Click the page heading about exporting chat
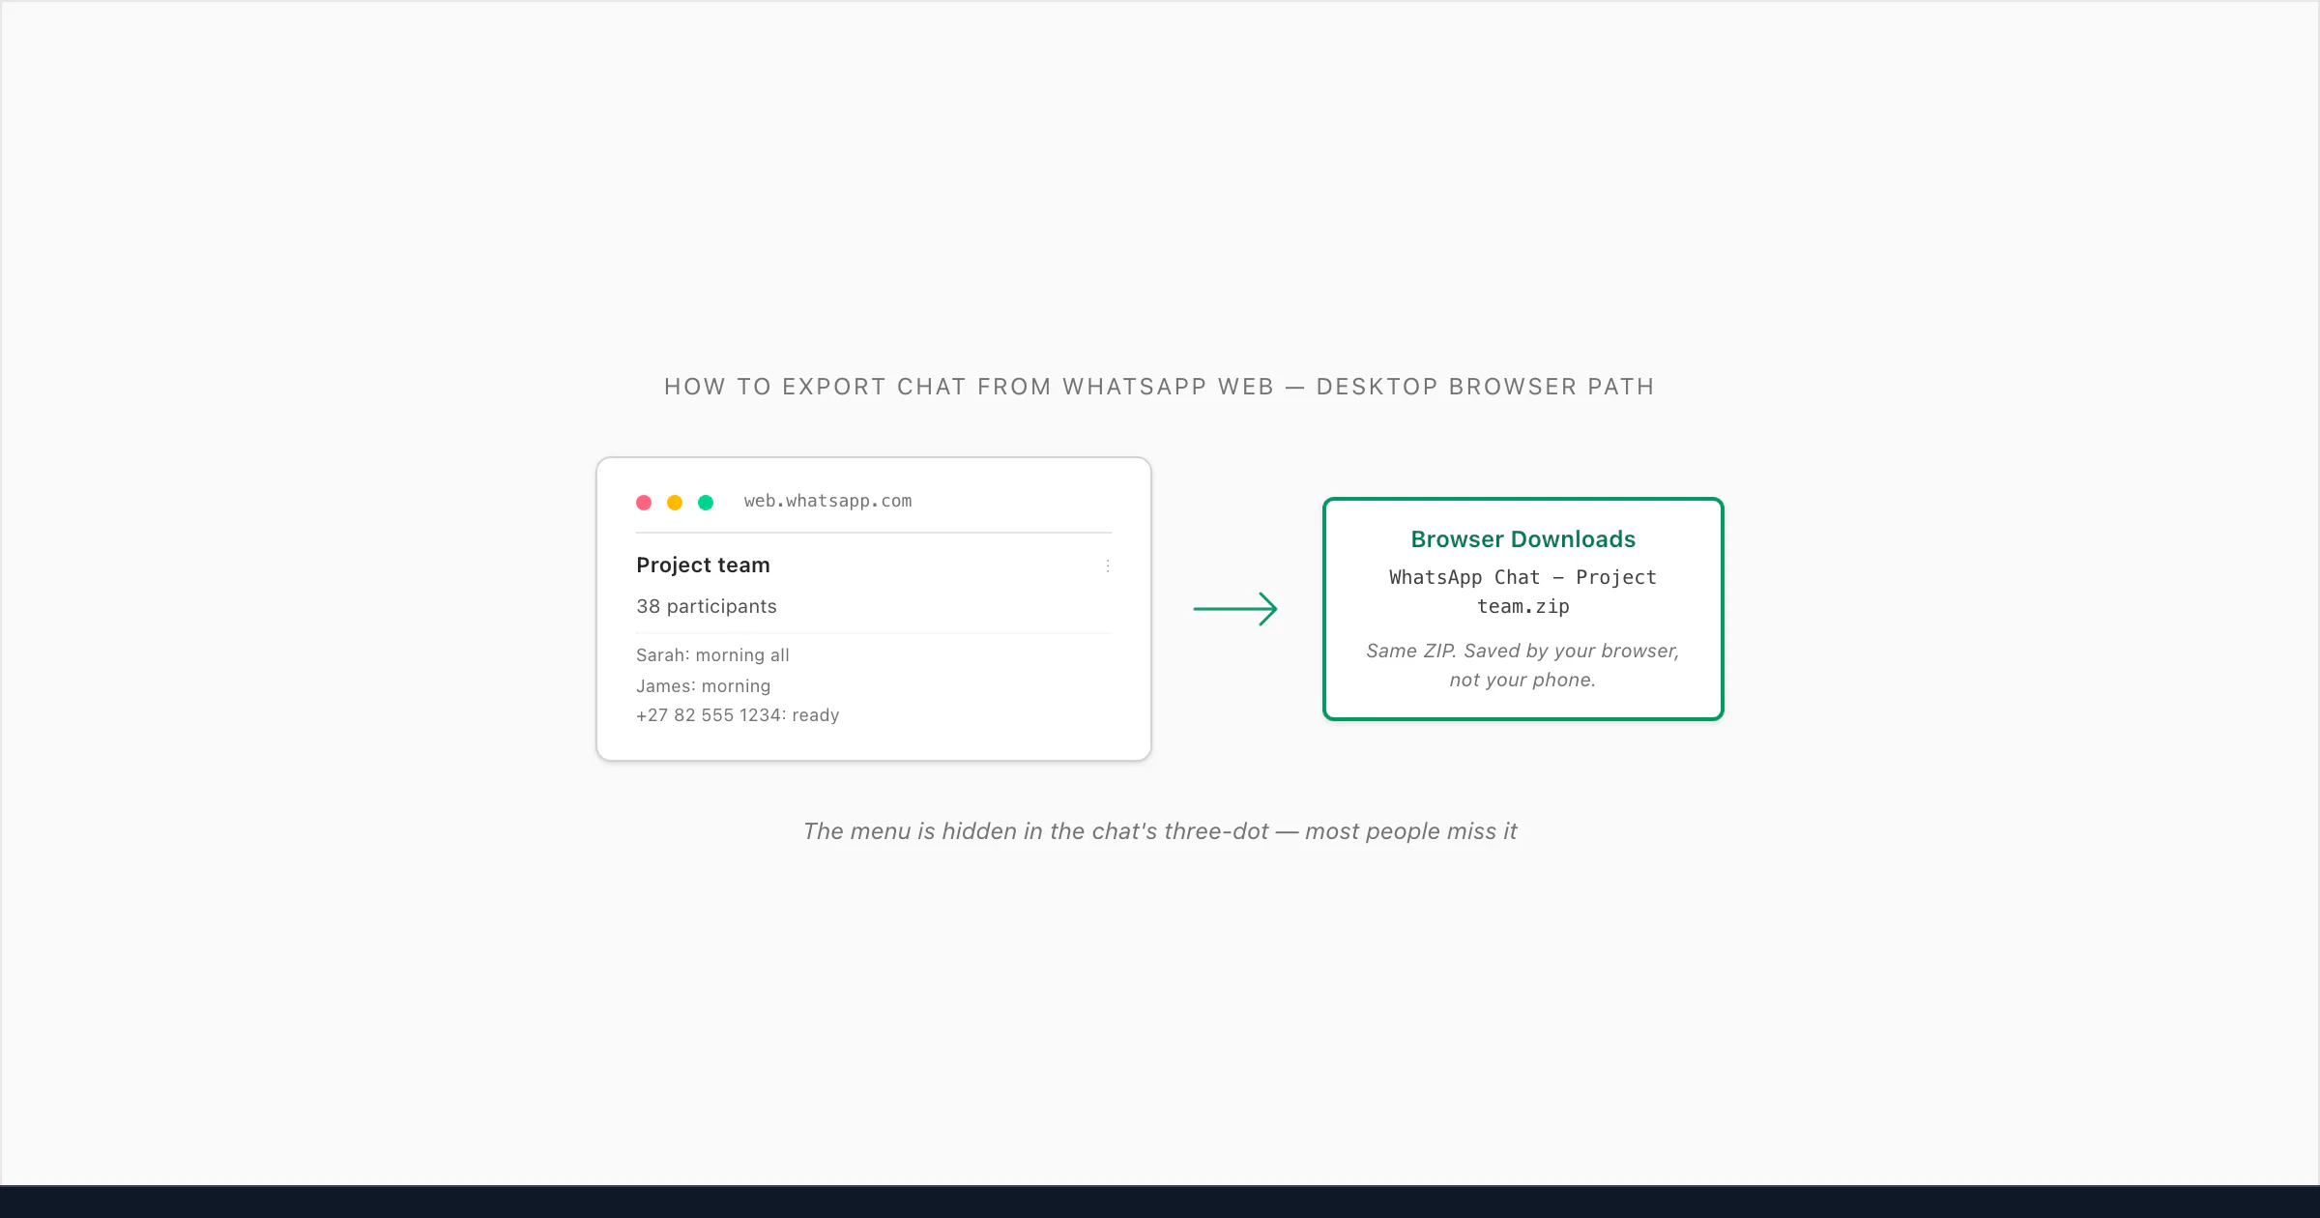2320x1218 pixels. pos(1159,387)
